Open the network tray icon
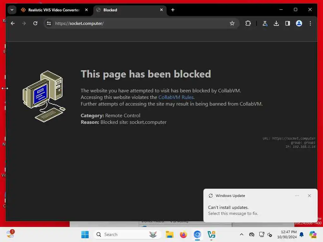323x242 pixels. [261, 234]
